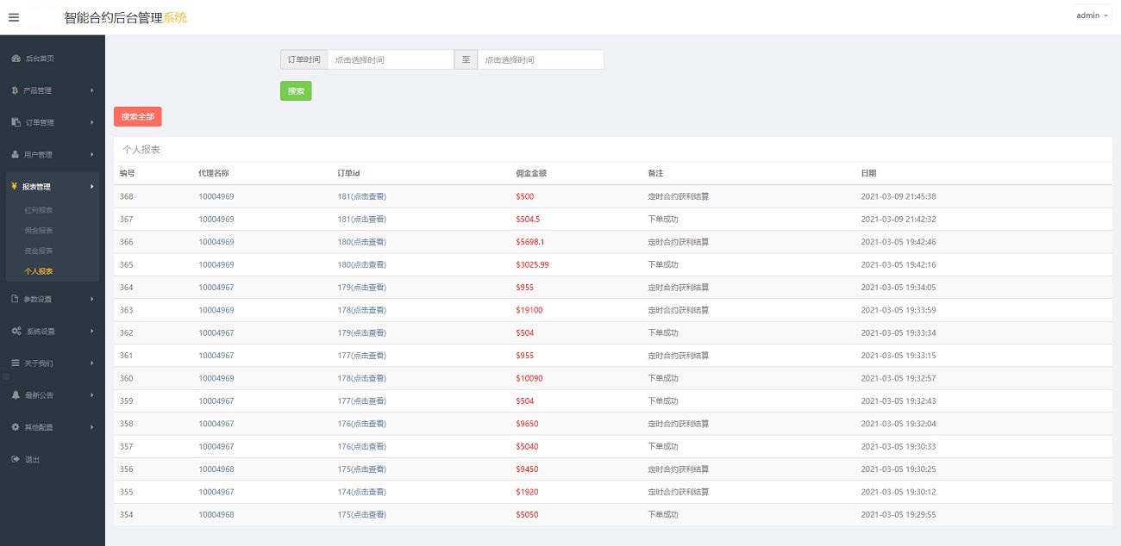Click the 日期 column header

pos(869,173)
